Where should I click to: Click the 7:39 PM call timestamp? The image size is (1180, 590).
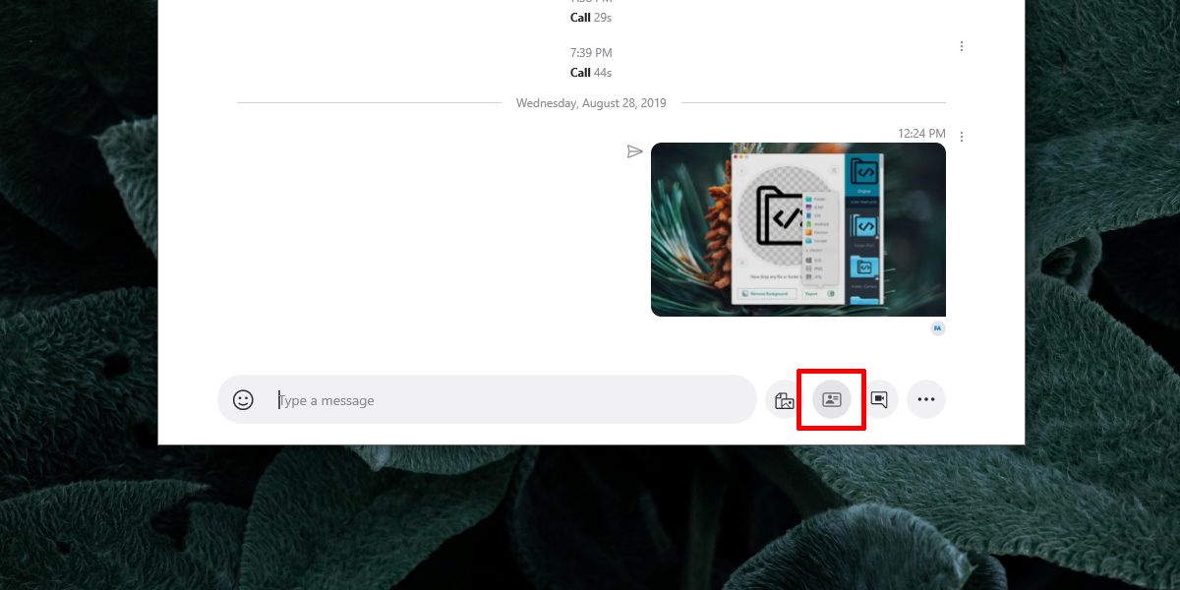[591, 52]
